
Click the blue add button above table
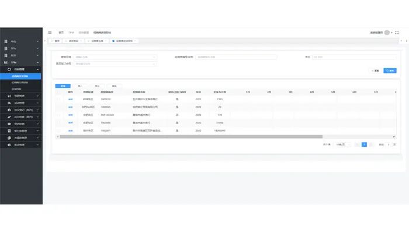tap(63, 86)
